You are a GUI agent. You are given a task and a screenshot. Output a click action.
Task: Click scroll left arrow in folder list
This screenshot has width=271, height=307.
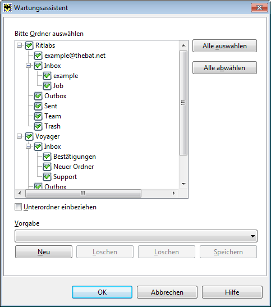pyautogui.click(x=20, y=193)
